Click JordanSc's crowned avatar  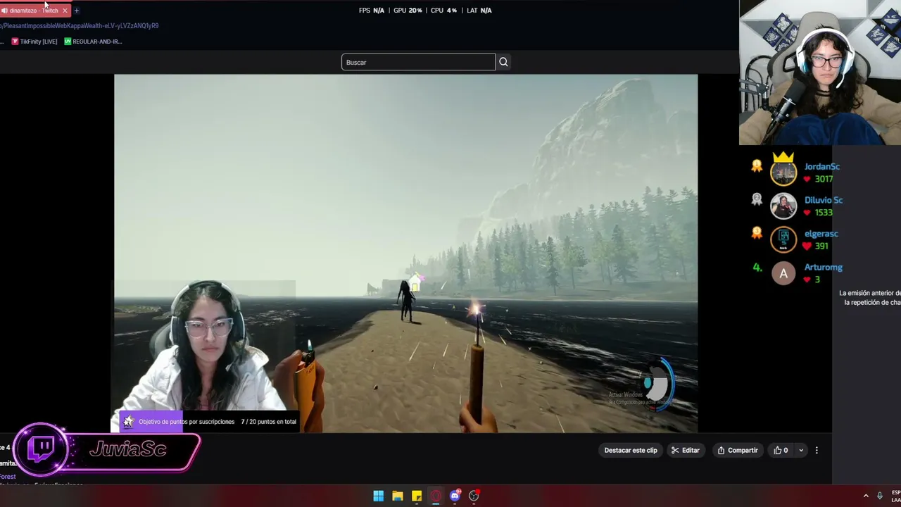click(x=783, y=171)
